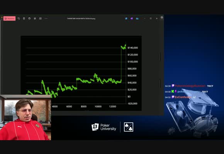Click the print icon in the toolbar
Image resolution: width=224 pixels, height=154 pixels.
point(29,18)
